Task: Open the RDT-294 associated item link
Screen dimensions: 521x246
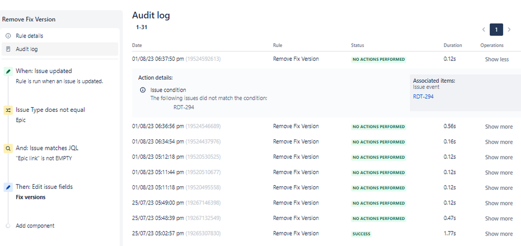Action: 423,97
